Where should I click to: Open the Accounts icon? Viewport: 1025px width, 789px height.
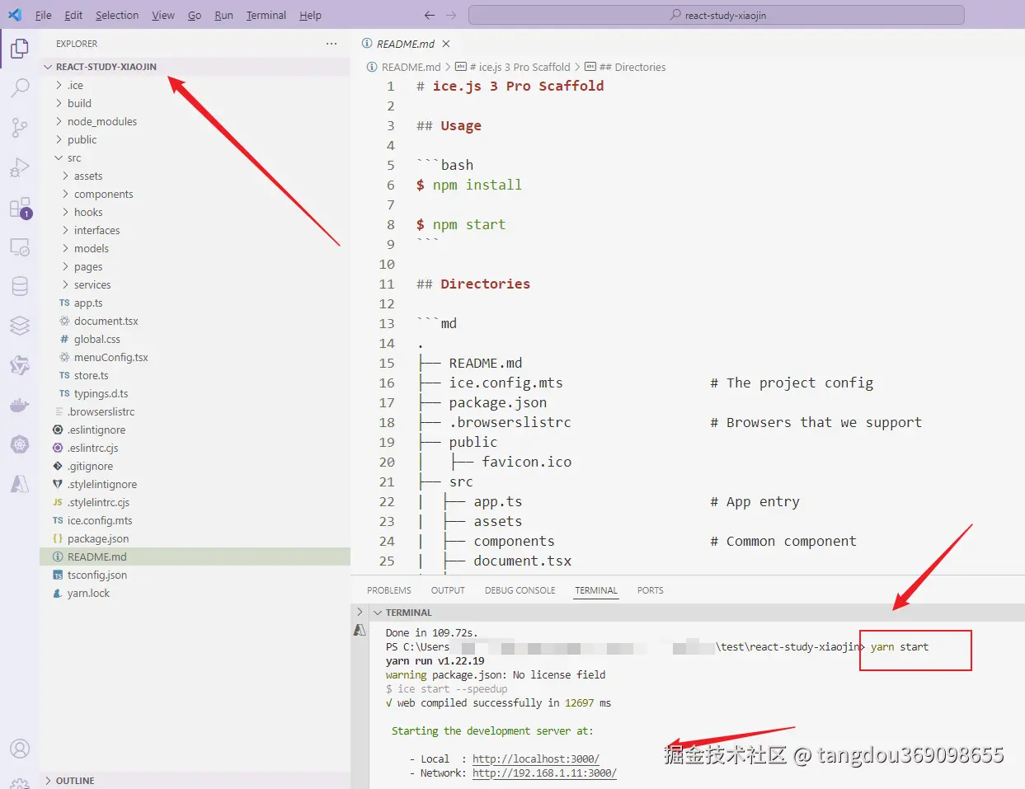click(20, 749)
